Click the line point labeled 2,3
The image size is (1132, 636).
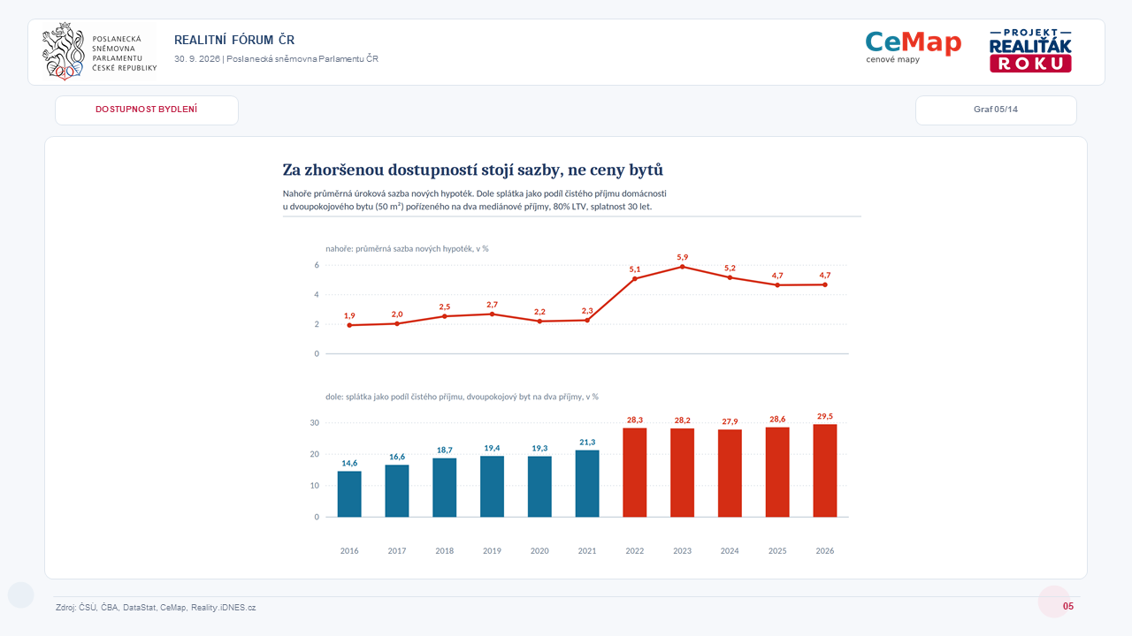(587, 320)
